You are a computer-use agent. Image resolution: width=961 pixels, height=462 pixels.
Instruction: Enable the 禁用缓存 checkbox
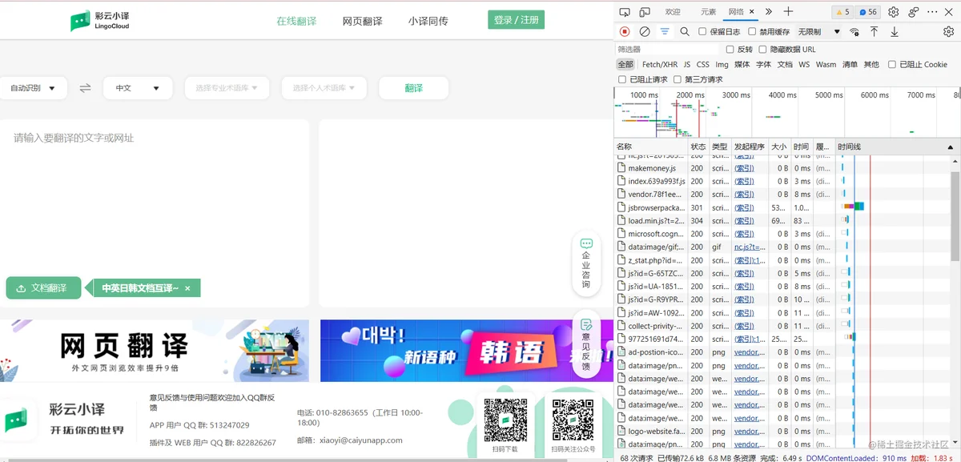point(752,32)
